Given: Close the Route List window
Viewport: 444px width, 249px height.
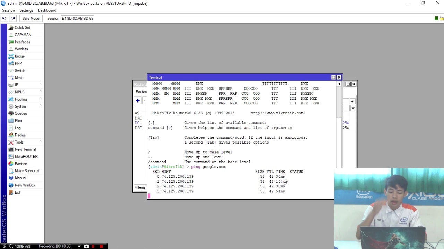Looking at the screenshot, I should point(354,84).
